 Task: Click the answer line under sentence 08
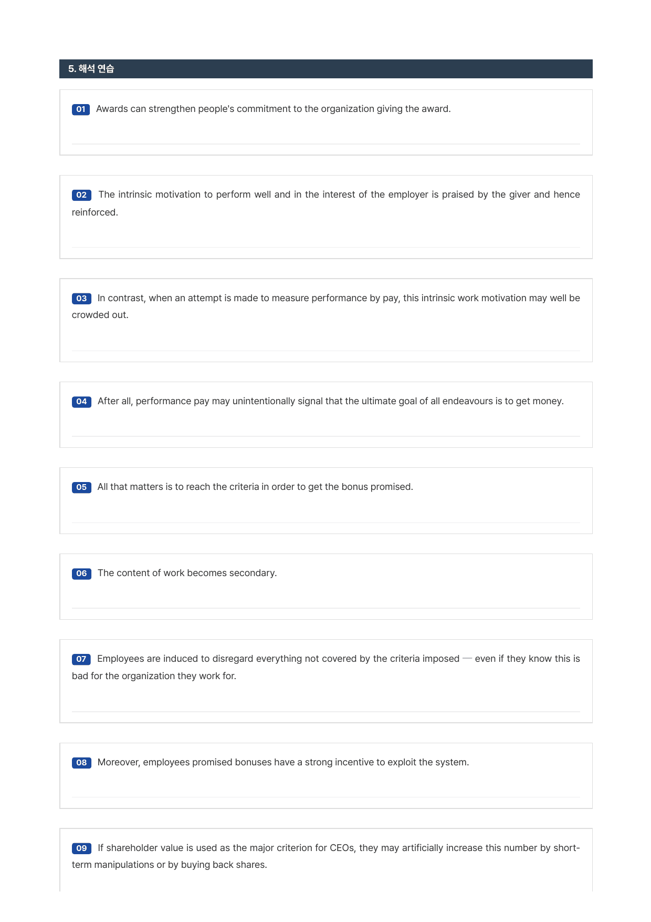pos(325,797)
